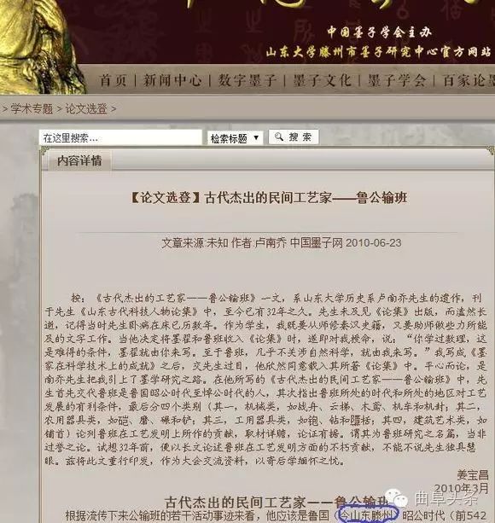Select 墨子文化 in the navigation bar

pos(322,81)
